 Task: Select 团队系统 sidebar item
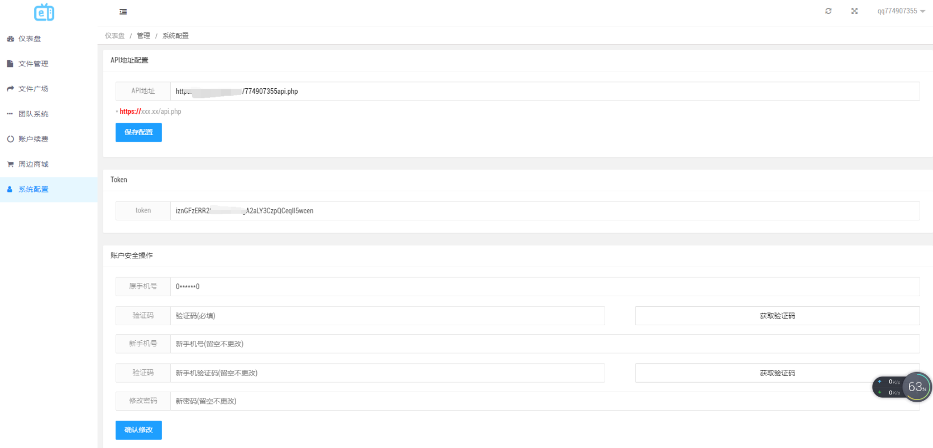click(x=33, y=114)
